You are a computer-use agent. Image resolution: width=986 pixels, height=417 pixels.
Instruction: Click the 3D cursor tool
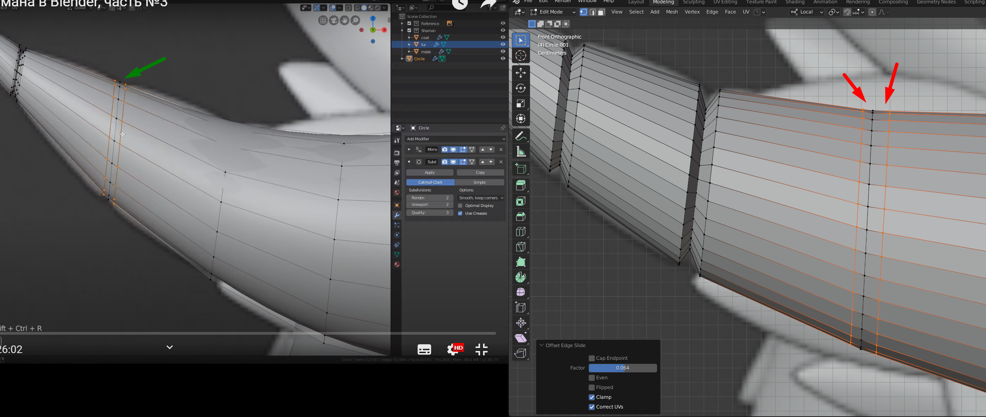[521, 55]
